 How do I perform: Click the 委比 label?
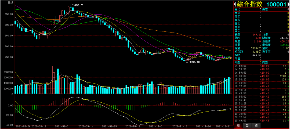tap(237, 9)
